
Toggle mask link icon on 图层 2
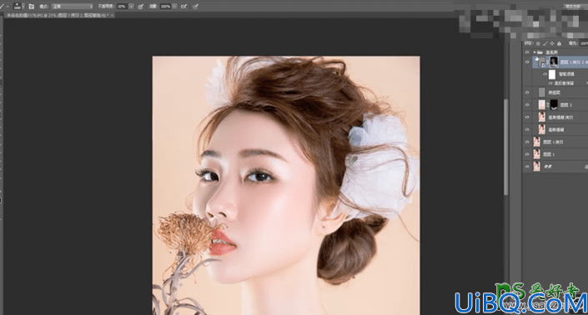pyautogui.click(x=547, y=105)
